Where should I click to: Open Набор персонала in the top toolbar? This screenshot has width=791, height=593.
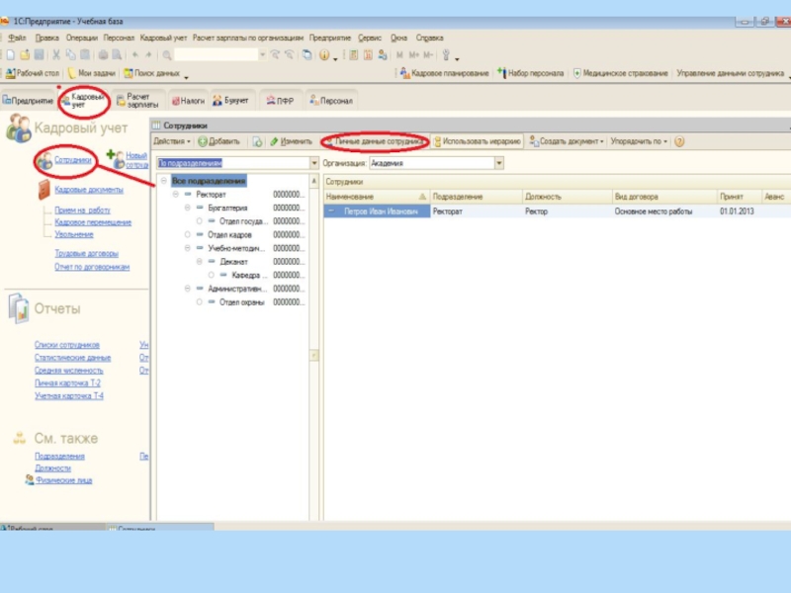(x=534, y=73)
